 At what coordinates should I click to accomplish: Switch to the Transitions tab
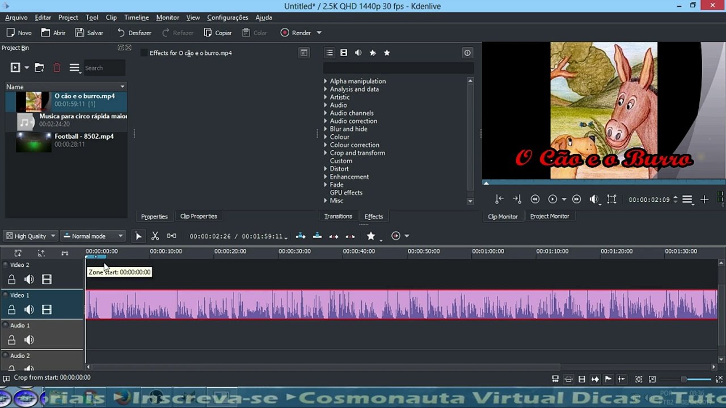point(338,216)
